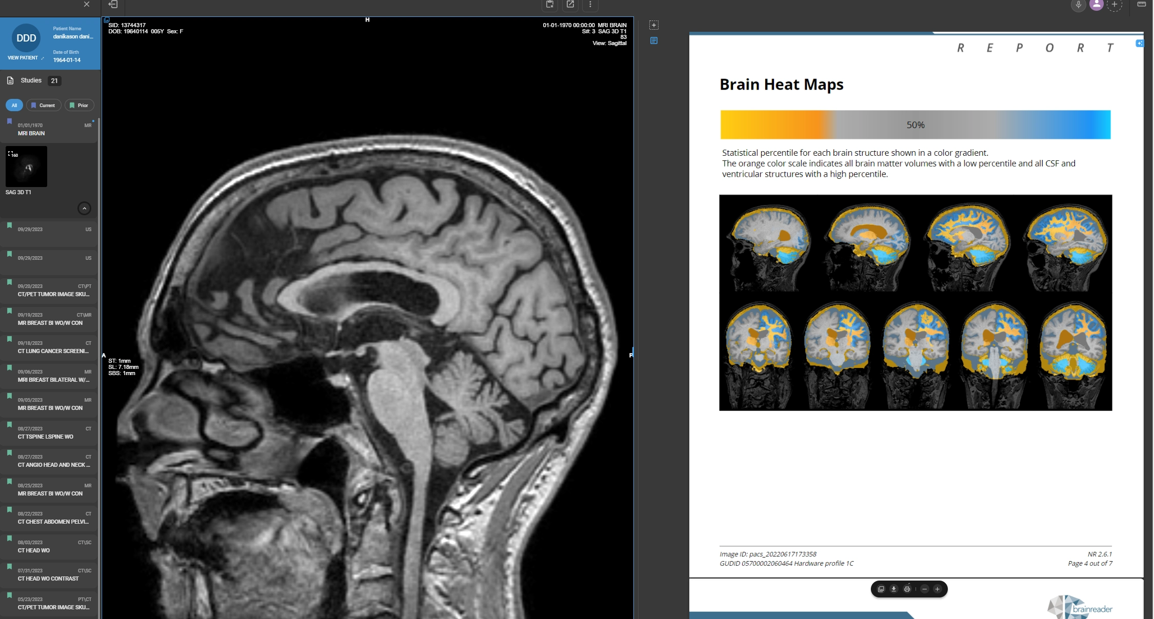
Task: Click the microphone dictation icon
Action: click(x=1078, y=5)
